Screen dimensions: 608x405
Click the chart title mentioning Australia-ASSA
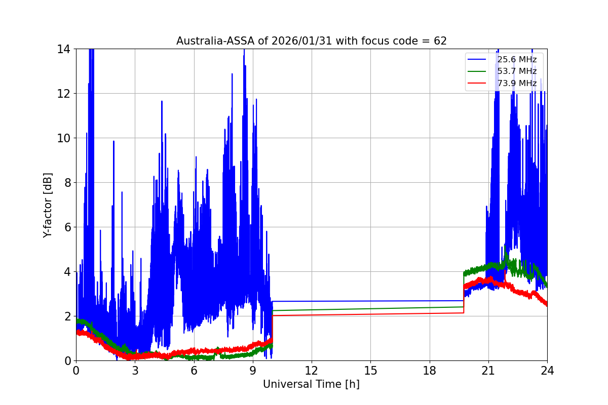(x=312, y=41)
